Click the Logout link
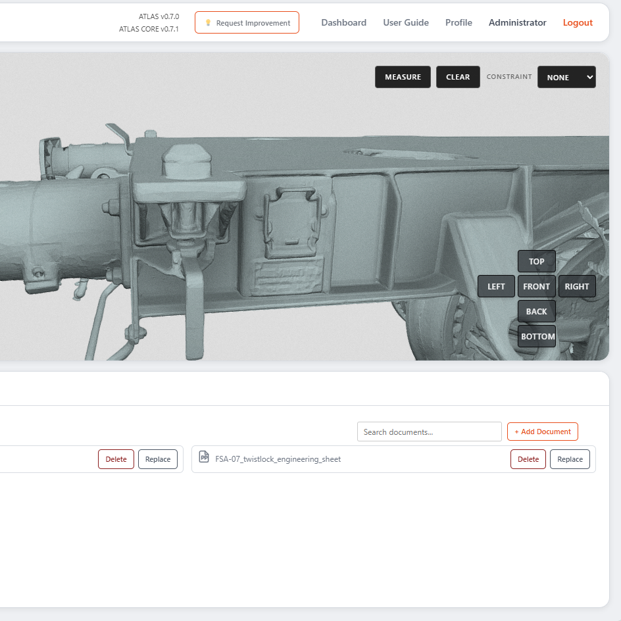 point(578,22)
